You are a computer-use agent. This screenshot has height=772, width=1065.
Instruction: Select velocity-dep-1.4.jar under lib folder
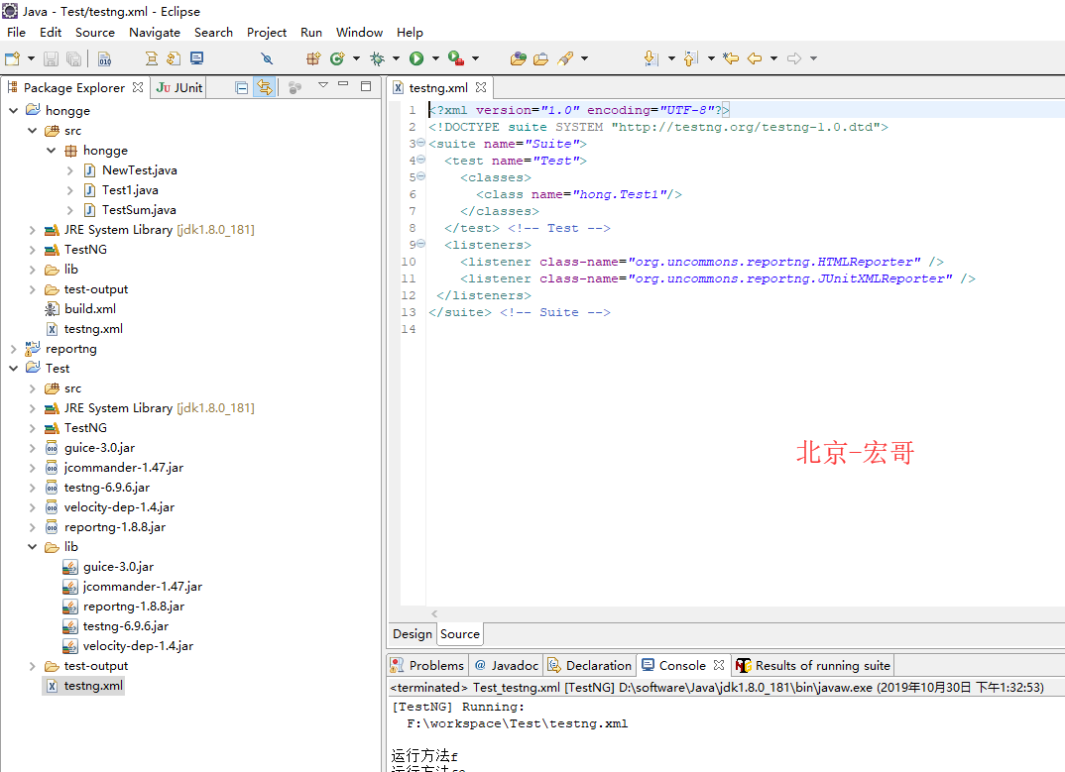pyautogui.click(x=138, y=646)
